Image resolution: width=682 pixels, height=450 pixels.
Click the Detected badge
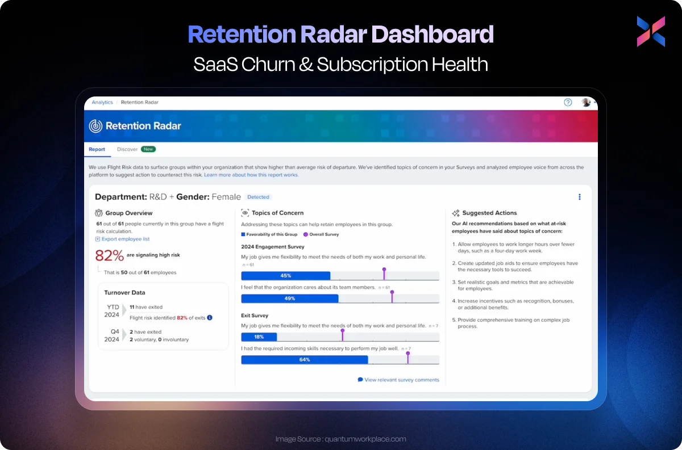pyautogui.click(x=259, y=197)
